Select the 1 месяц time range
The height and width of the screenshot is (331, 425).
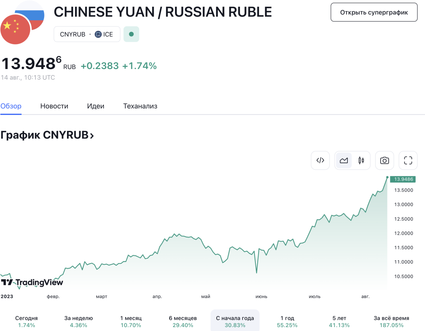[131, 322]
